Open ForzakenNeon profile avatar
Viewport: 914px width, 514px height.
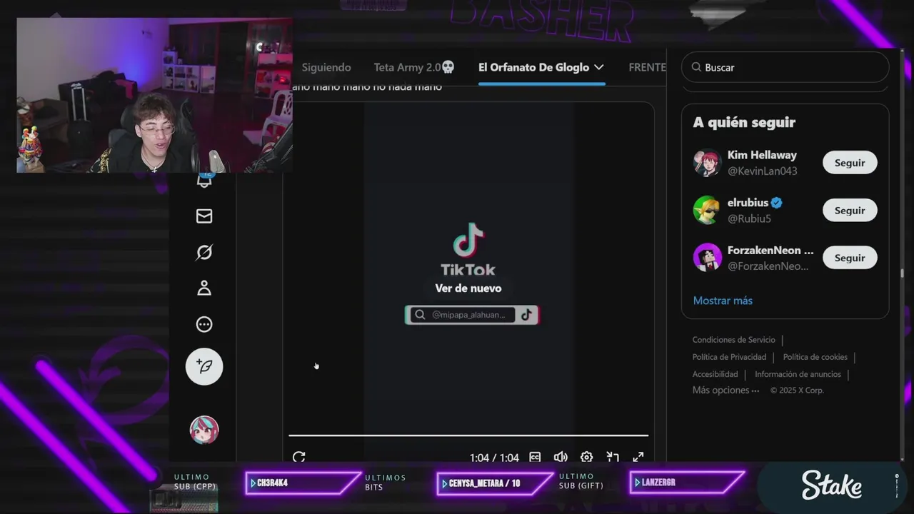(707, 258)
